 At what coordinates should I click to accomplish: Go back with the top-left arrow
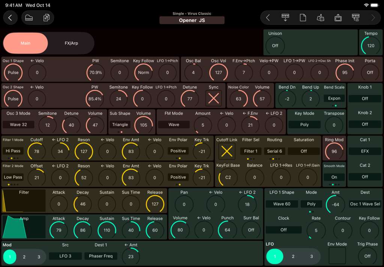click(10, 18)
